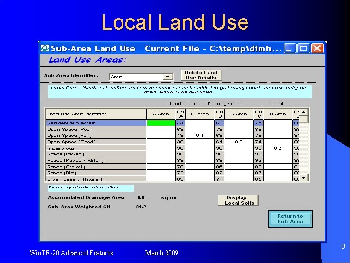Click the C Area column header

pos(239,114)
